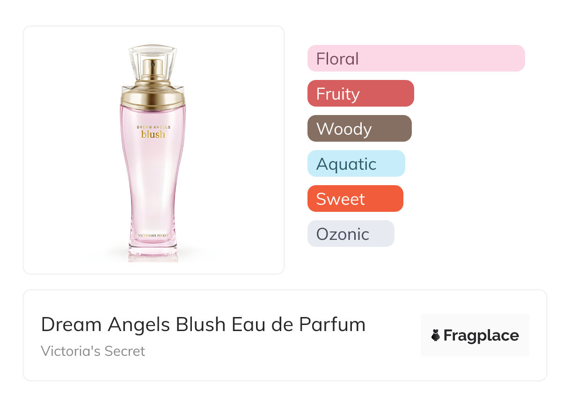Click the Fragplace perfume logo icon
The image size is (570, 404).
click(436, 335)
